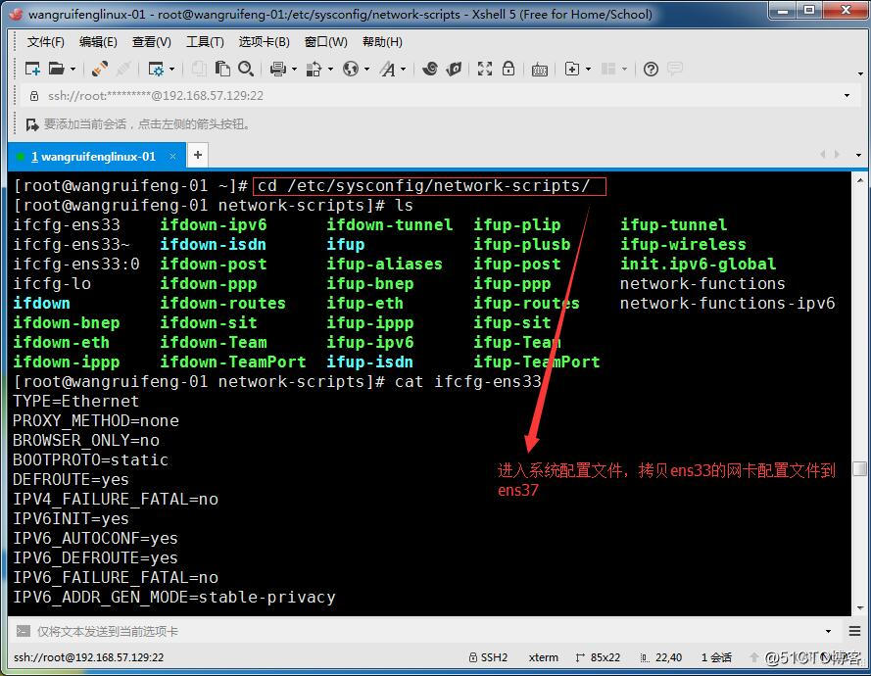The image size is (871, 676).
Task: Click the Find magnifier icon
Action: coord(246,69)
